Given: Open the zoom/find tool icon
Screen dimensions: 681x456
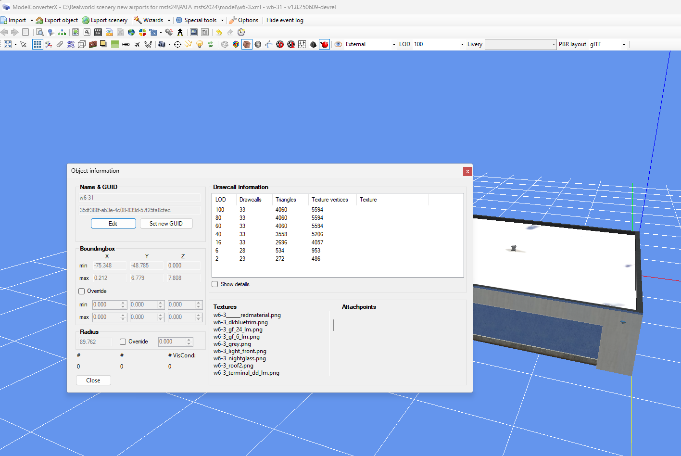Looking at the screenshot, I should click(x=39, y=32).
